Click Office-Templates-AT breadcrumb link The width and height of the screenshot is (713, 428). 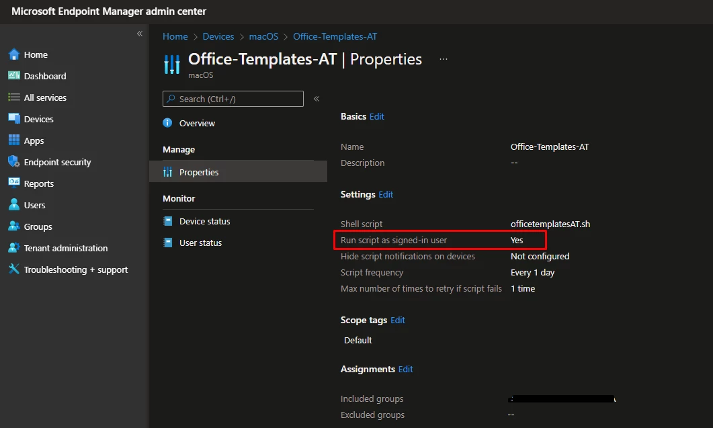coord(335,36)
